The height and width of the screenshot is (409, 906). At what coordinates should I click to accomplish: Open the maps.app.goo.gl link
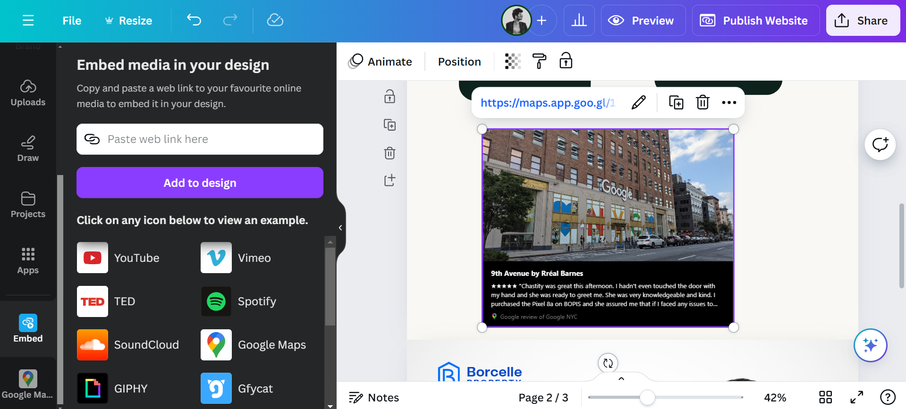548,103
